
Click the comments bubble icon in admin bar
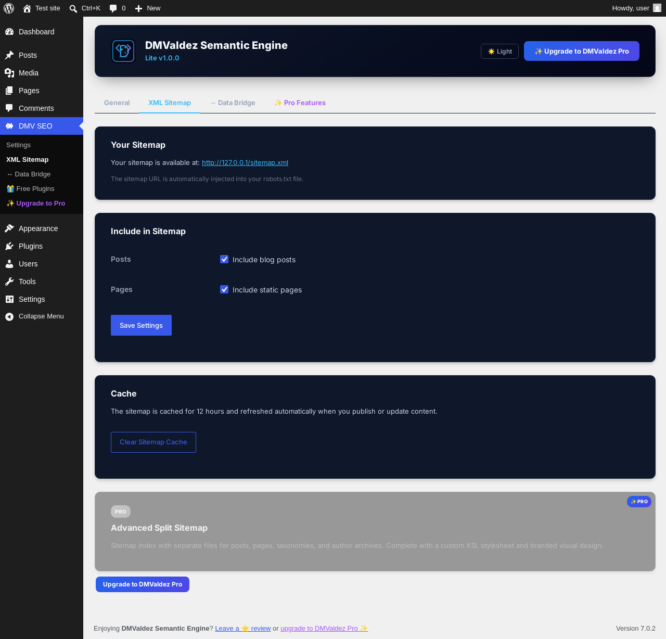click(113, 8)
